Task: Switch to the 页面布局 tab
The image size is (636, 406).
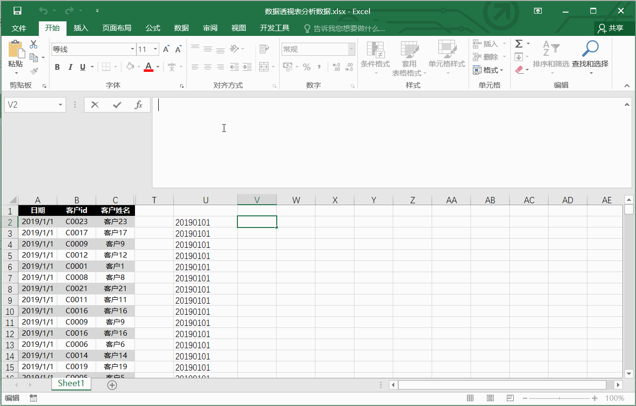Action: pos(117,28)
